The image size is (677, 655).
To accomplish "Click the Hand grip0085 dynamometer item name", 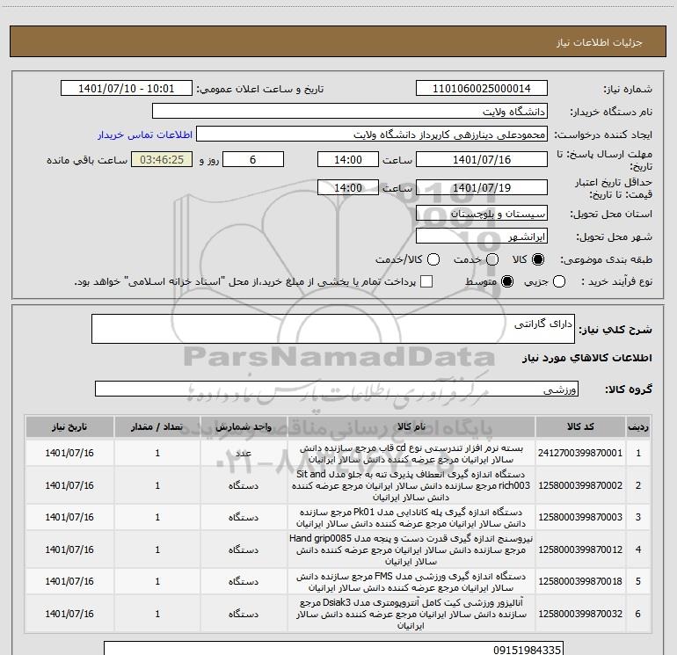I will [x=411, y=549].
